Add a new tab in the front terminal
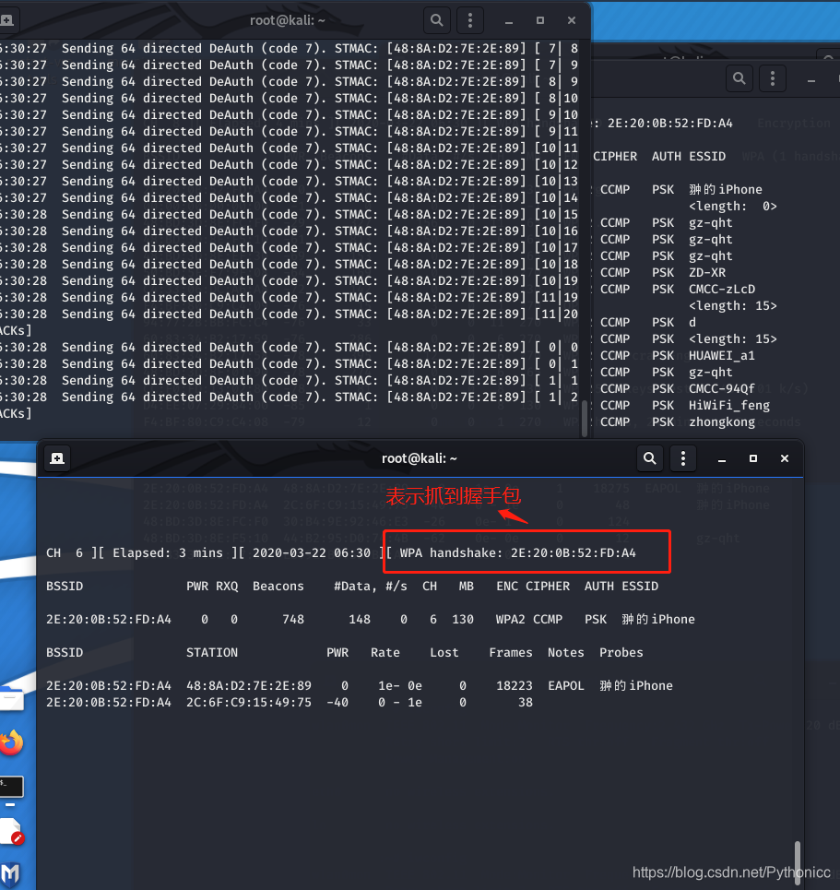The height and width of the screenshot is (890, 840). [57, 458]
